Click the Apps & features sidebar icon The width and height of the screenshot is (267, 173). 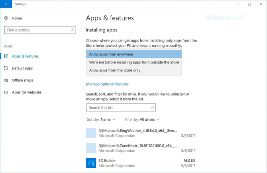click(6, 56)
